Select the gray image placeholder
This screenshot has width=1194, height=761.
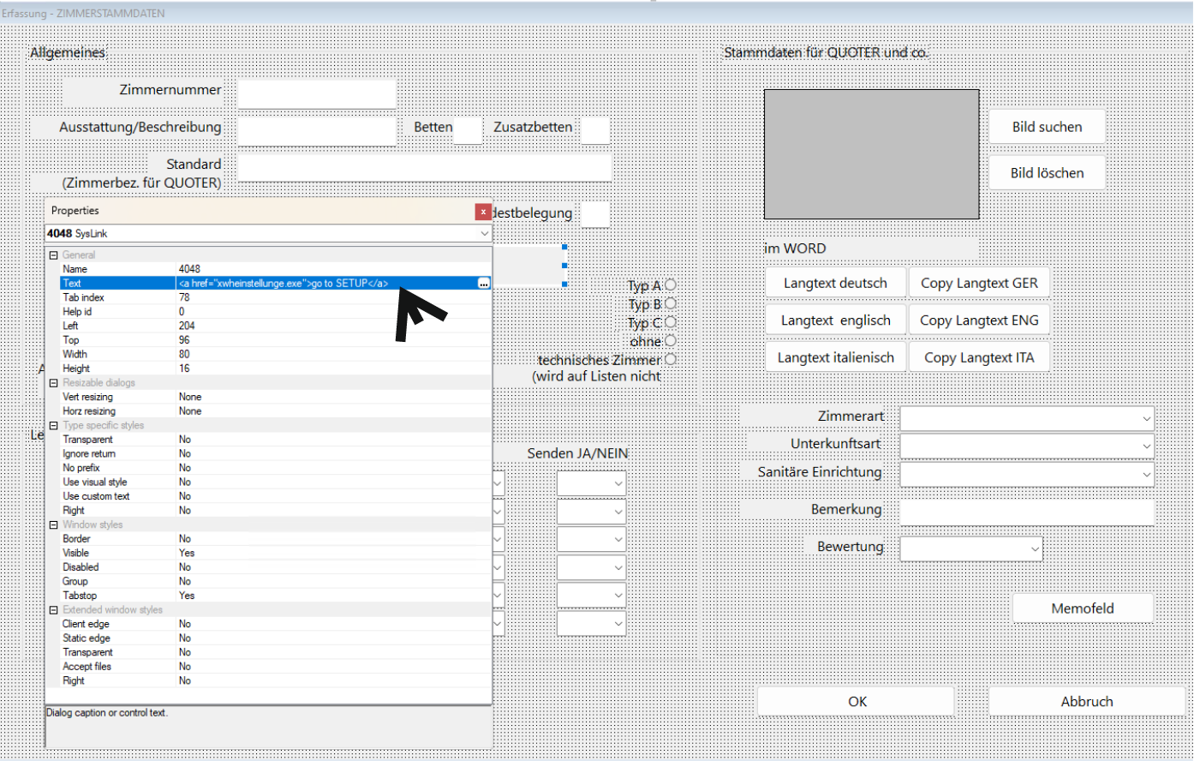tap(871, 154)
